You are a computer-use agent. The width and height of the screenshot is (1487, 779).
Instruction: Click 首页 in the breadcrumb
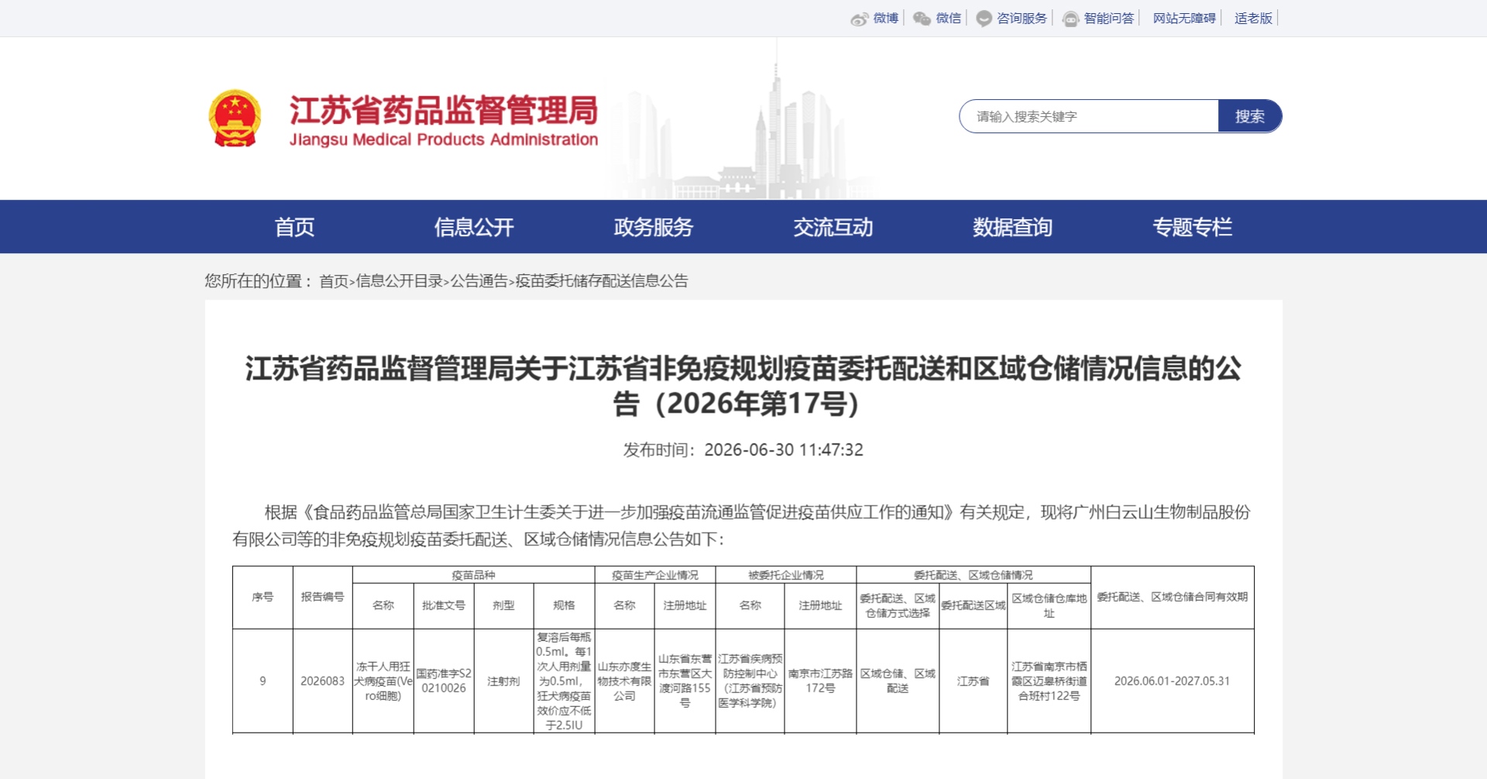[x=334, y=281]
